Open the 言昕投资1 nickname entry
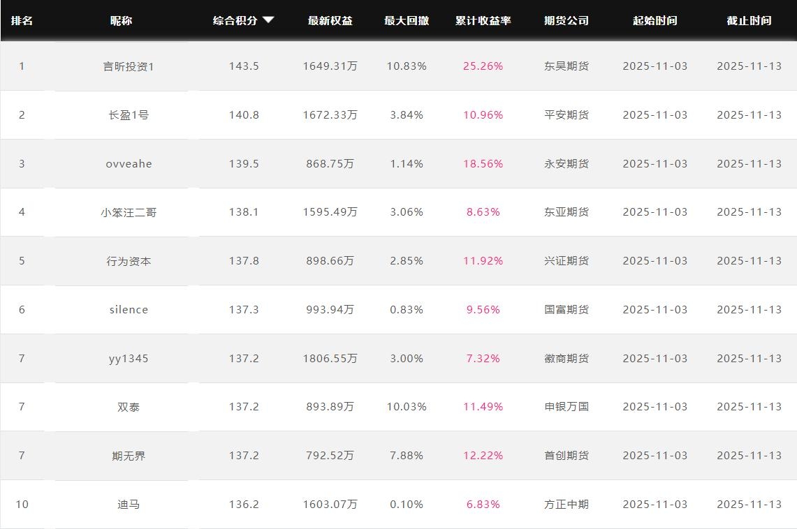Image resolution: width=797 pixels, height=529 pixels. (129, 66)
